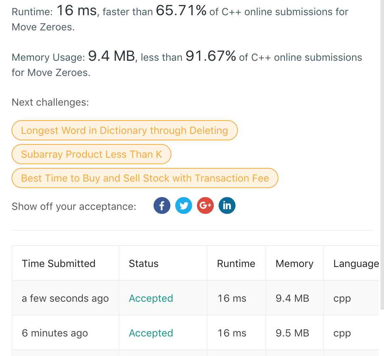Open the Accepted submission from 6 minutes ago

pos(151,333)
